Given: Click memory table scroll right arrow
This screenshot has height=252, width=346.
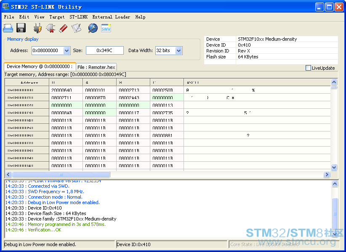Looking at the screenshot, I should pyautogui.click(x=327, y=175).
